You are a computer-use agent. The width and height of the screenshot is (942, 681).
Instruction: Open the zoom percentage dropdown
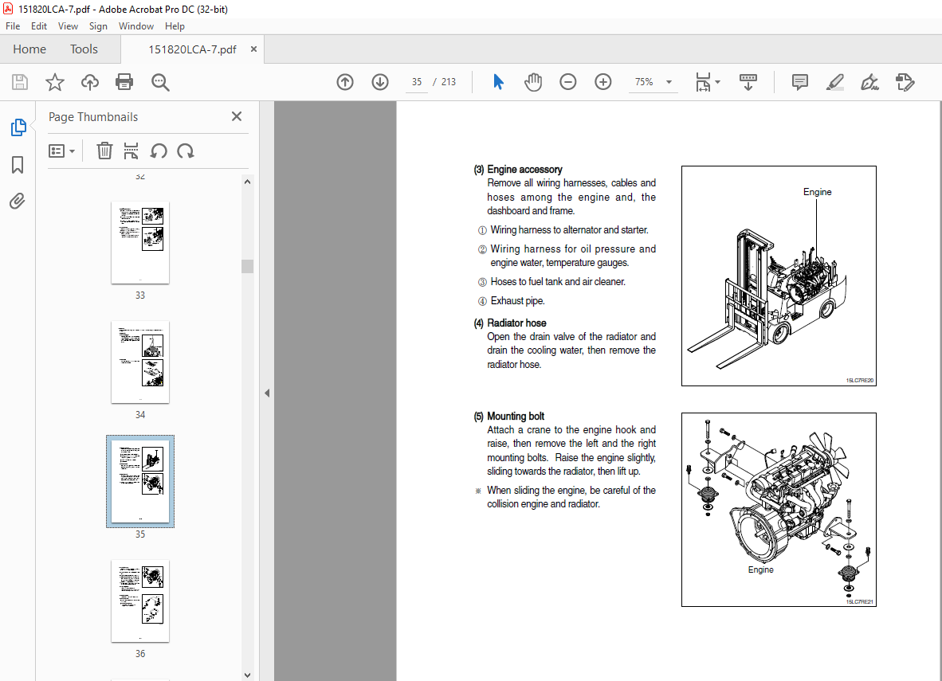(669, 82)
